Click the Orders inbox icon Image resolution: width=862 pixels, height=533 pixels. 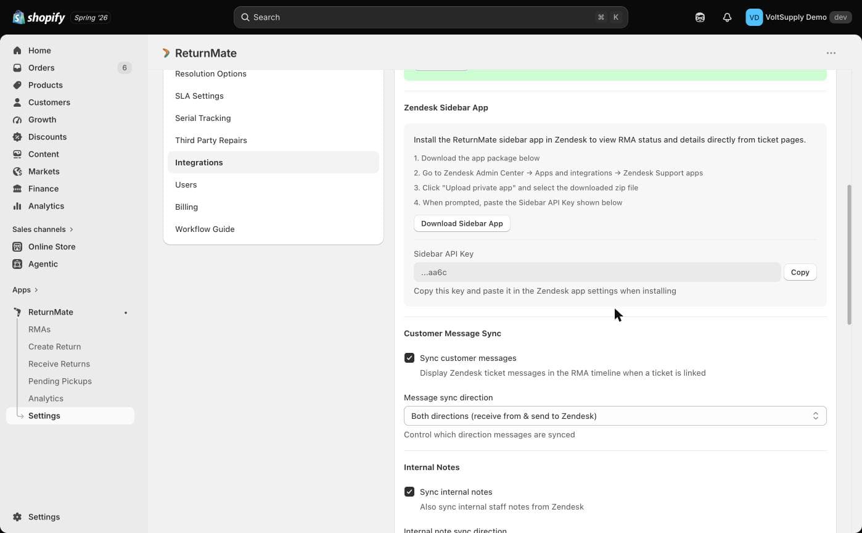17,68
